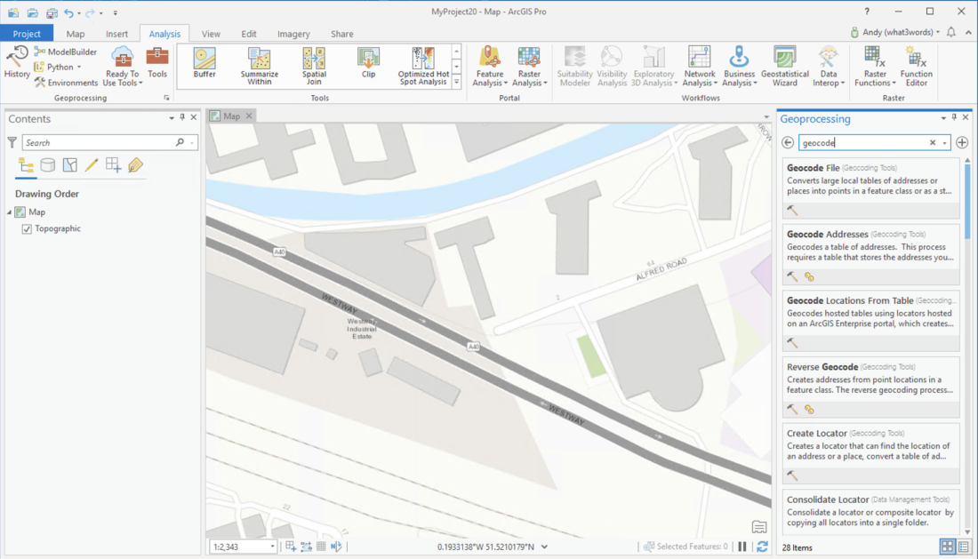Click the plus button beside geoprocessing search
Viewport: 978px width, 559px height.
pyautogui.click(x=962, y=143)
